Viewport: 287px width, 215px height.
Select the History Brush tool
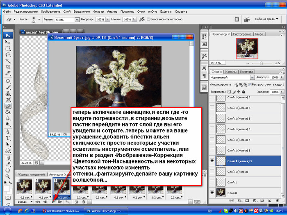coord(8,100)
